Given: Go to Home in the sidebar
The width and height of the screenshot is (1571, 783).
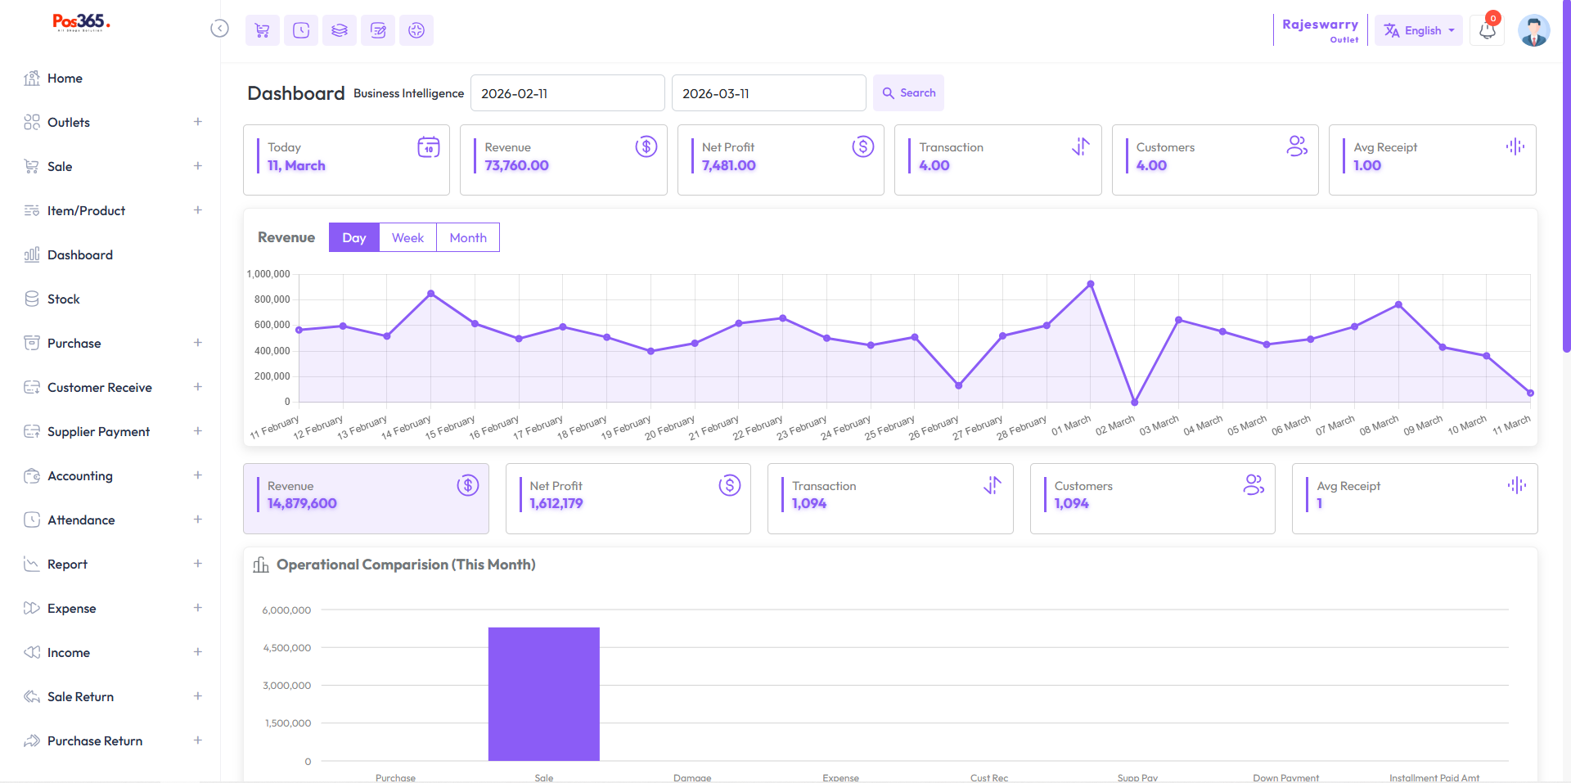Looking at the screenshot, I should coord(65,79).
